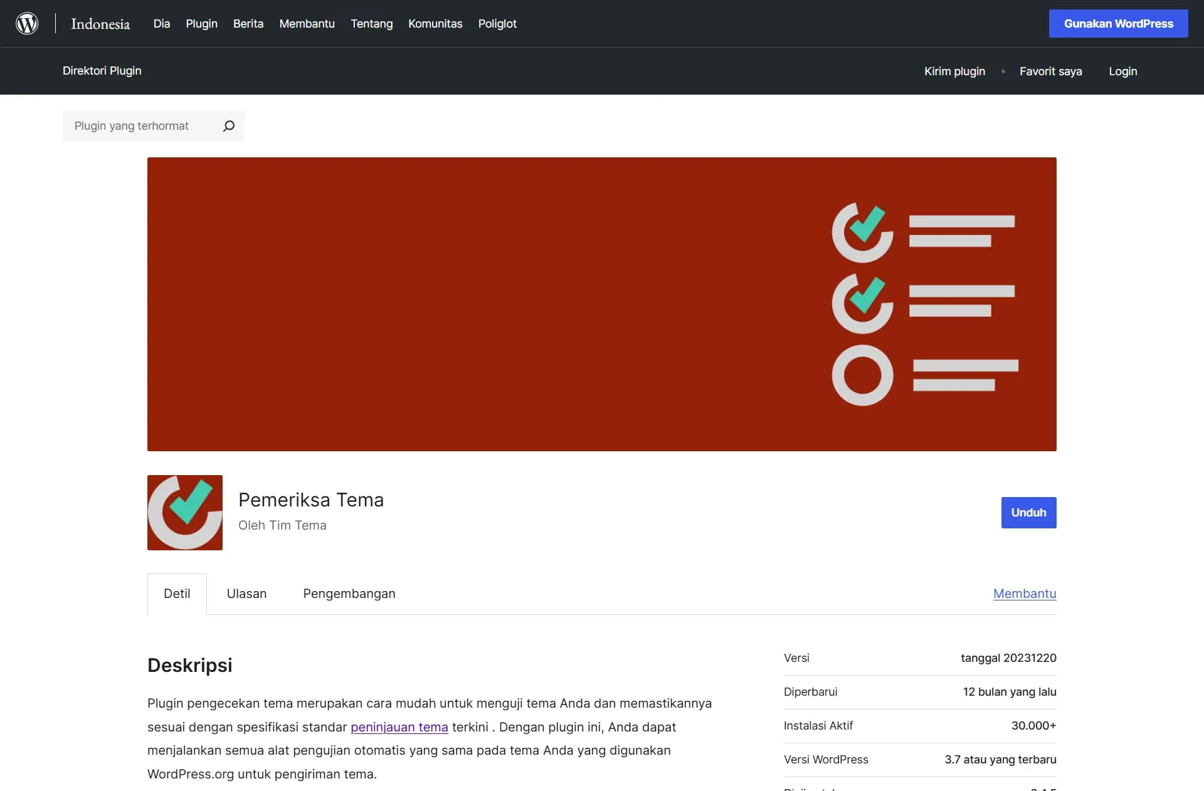This screenshot has height=791, width=1204.
Task: Click the search magnifier icon
Action: click(x=229, y=126)
